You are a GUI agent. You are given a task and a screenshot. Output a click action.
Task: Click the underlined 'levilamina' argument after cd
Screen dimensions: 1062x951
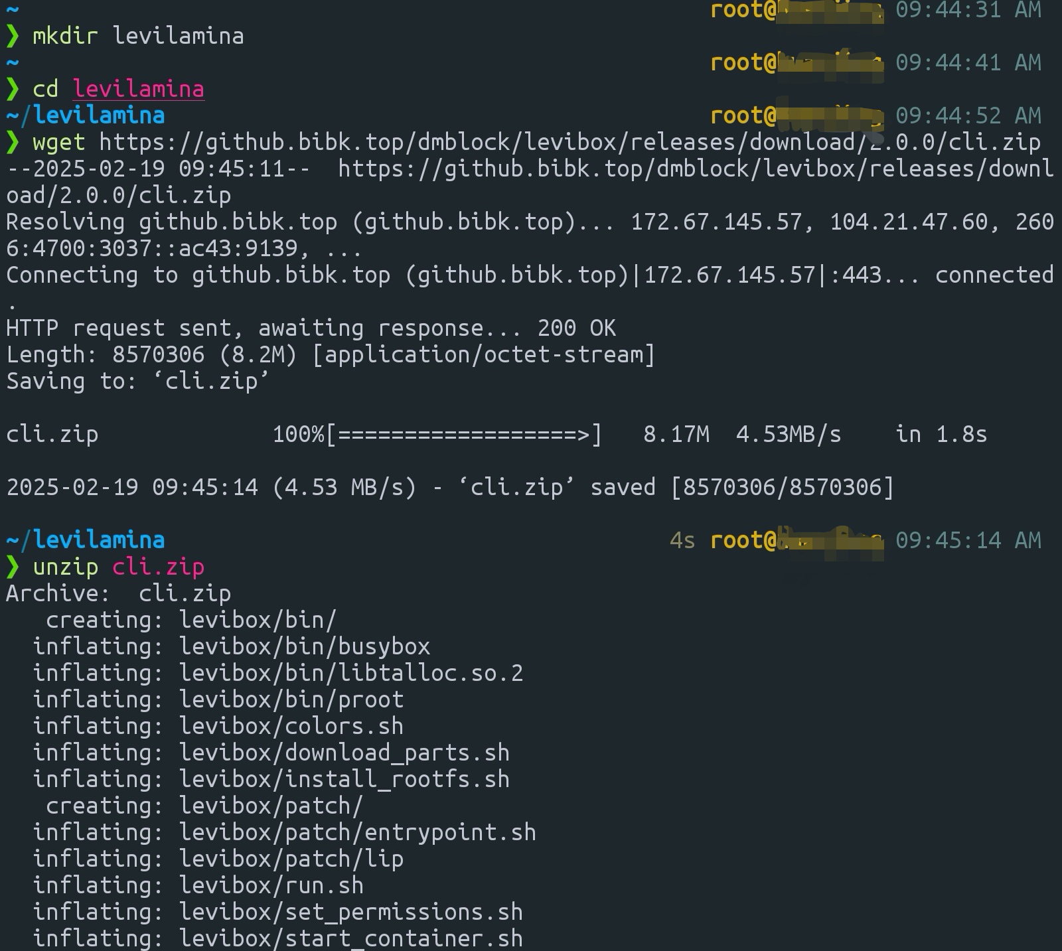coord(138,89)
